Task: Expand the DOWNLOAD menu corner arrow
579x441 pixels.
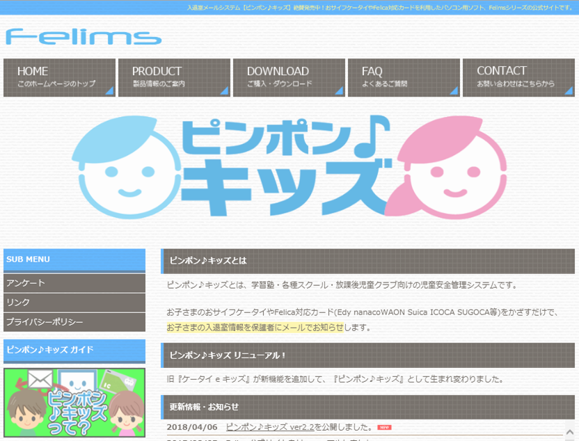Action: (340, 90)
